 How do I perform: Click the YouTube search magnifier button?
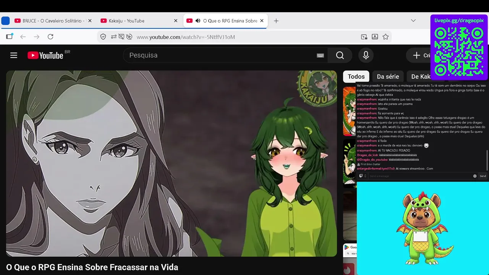pos(340,55)
